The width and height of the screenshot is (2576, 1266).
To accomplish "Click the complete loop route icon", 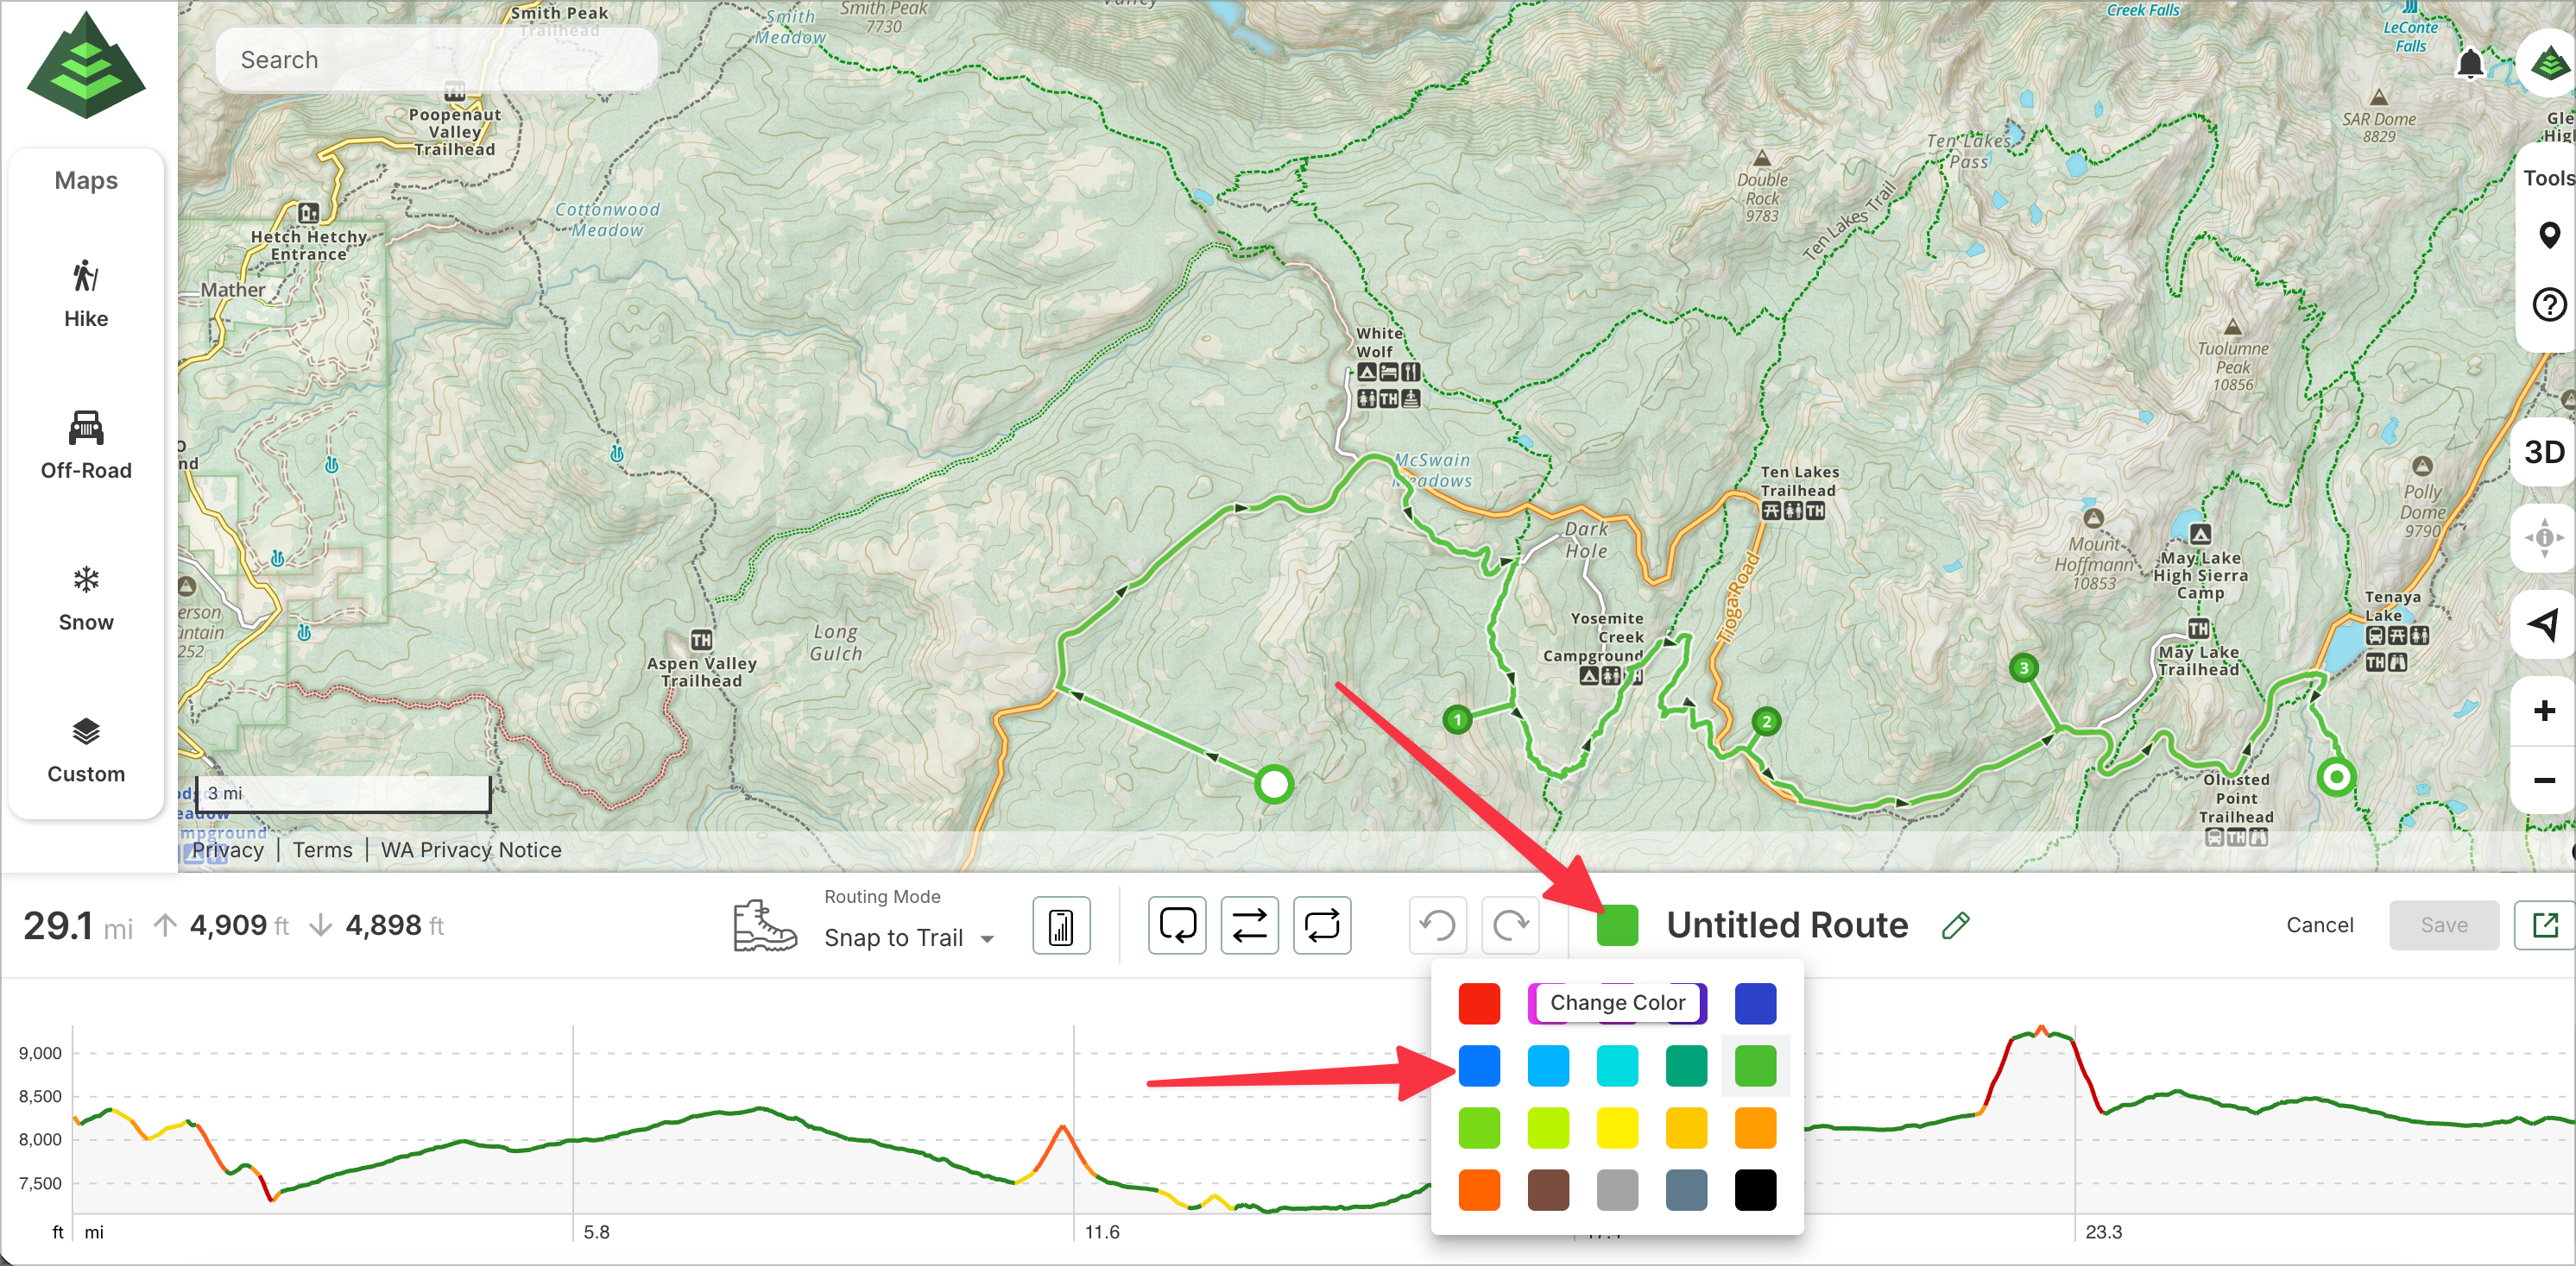I will 1321,925.
